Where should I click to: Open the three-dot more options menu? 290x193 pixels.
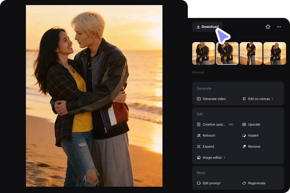coord(279,27)
